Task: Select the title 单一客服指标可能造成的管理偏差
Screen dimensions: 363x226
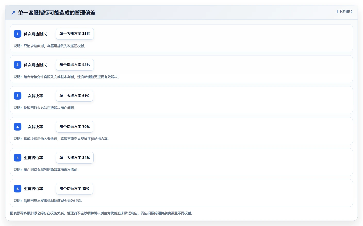Action: click(57, 13)
